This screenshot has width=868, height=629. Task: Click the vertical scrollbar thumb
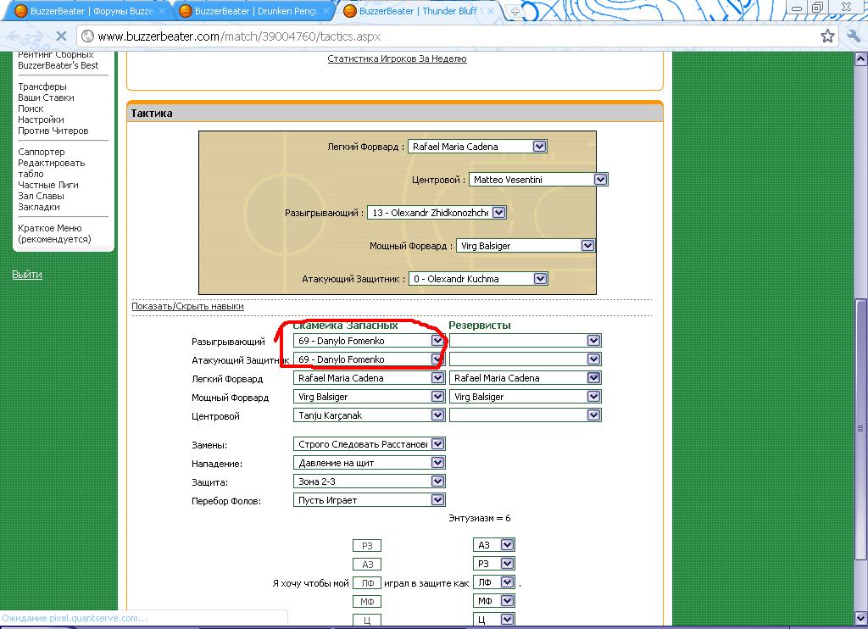[861, 429]
